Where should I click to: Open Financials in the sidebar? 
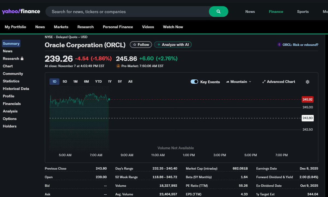point(12,104)
